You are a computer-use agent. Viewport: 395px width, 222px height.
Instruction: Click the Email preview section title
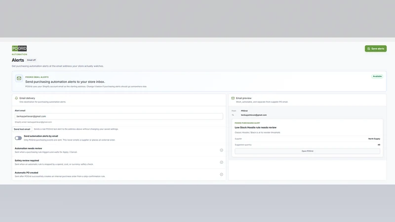243,98
